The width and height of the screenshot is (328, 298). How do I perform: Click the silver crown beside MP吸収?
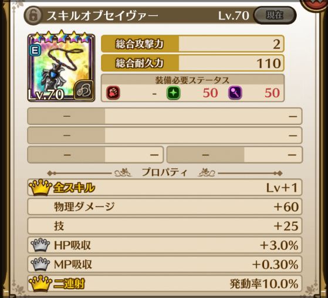click(x=40, y=264)
